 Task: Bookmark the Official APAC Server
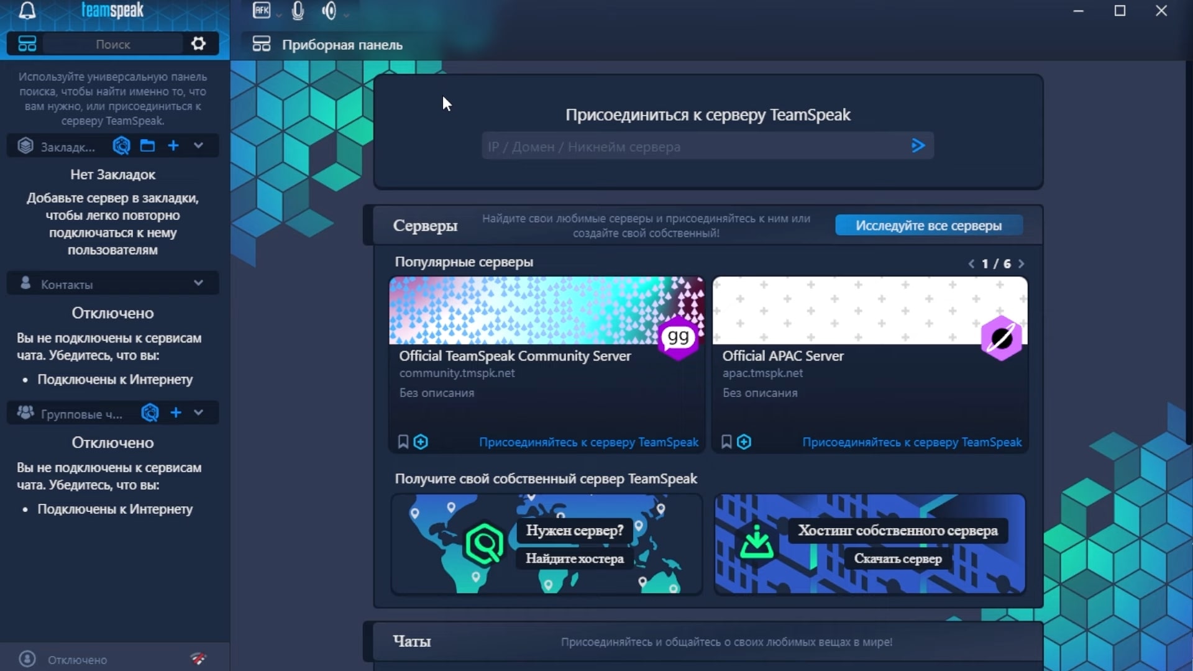coord(726,442)
